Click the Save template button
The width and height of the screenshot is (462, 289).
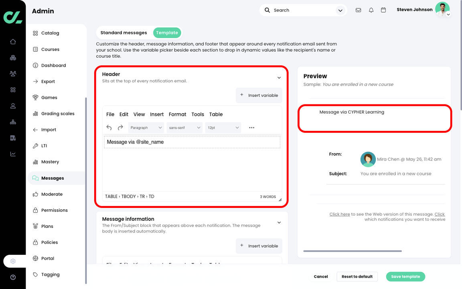point(405,277)
